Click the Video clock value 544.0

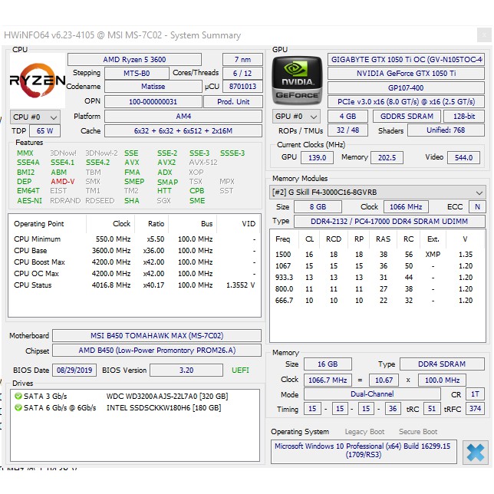pyautogui.click(x=463, y=157)
